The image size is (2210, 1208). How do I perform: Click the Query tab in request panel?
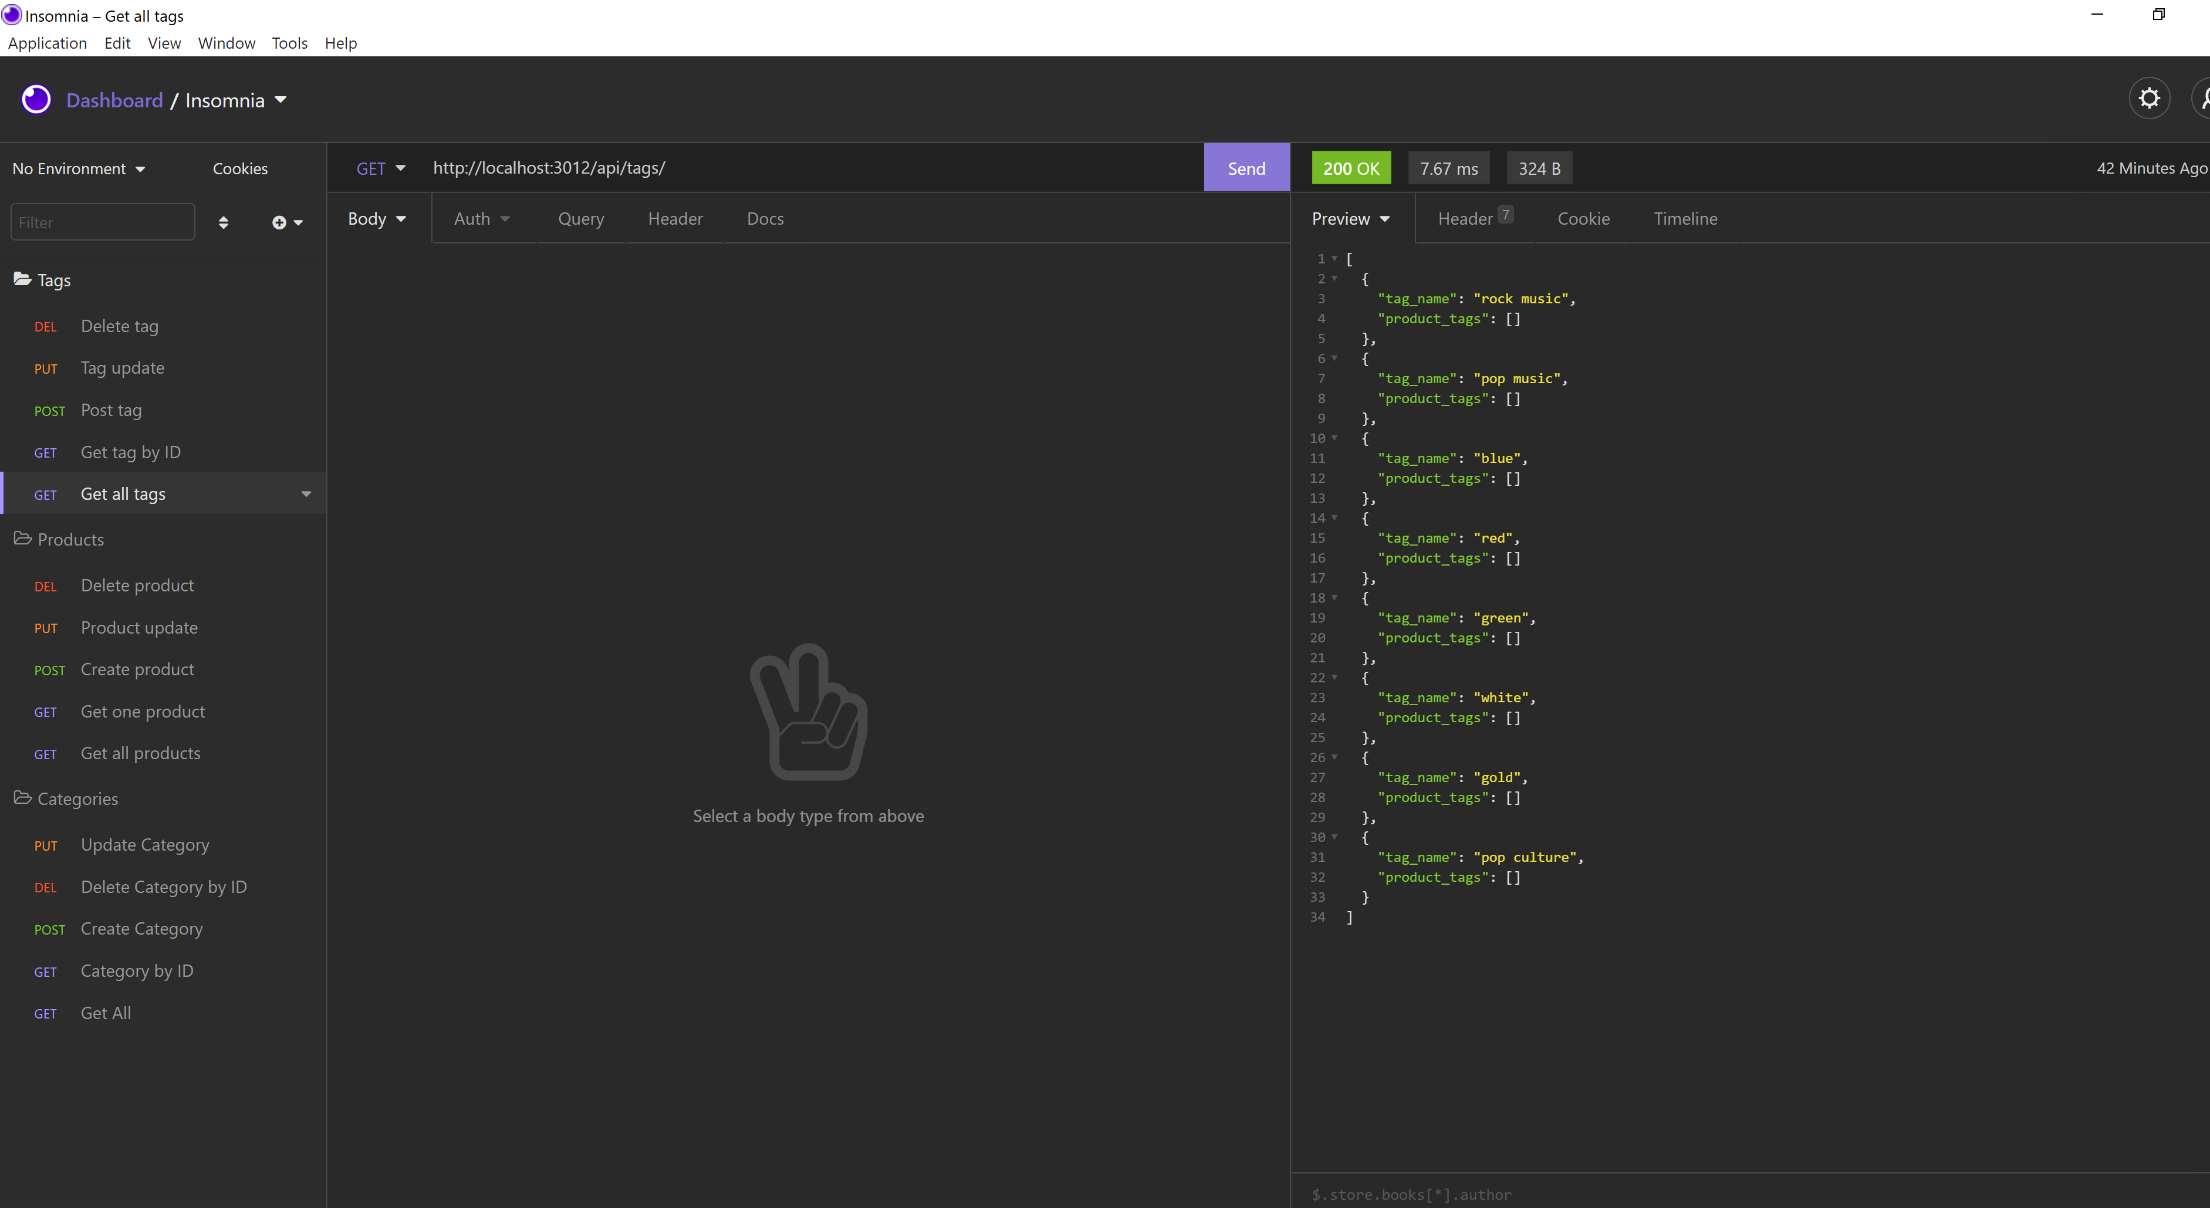(x=579, y=219)
